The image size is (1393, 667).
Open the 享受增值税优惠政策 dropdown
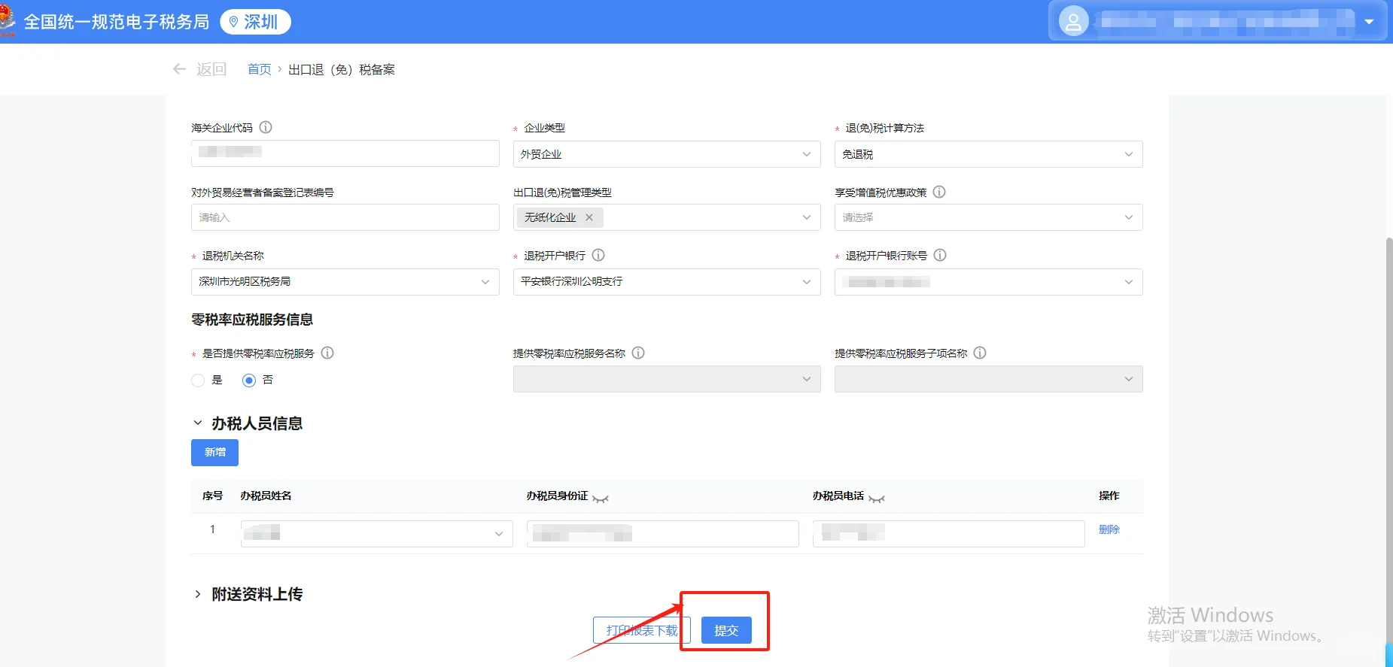coord(988,217)
